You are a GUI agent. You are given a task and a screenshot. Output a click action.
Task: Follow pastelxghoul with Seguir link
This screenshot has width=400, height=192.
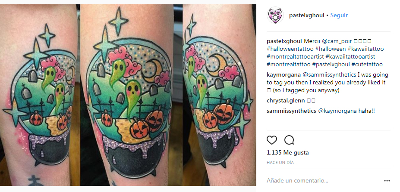339,15
